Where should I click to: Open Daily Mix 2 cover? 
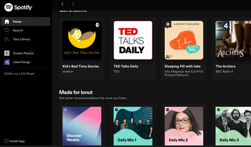pyautogui.click(x=184, y=126)
